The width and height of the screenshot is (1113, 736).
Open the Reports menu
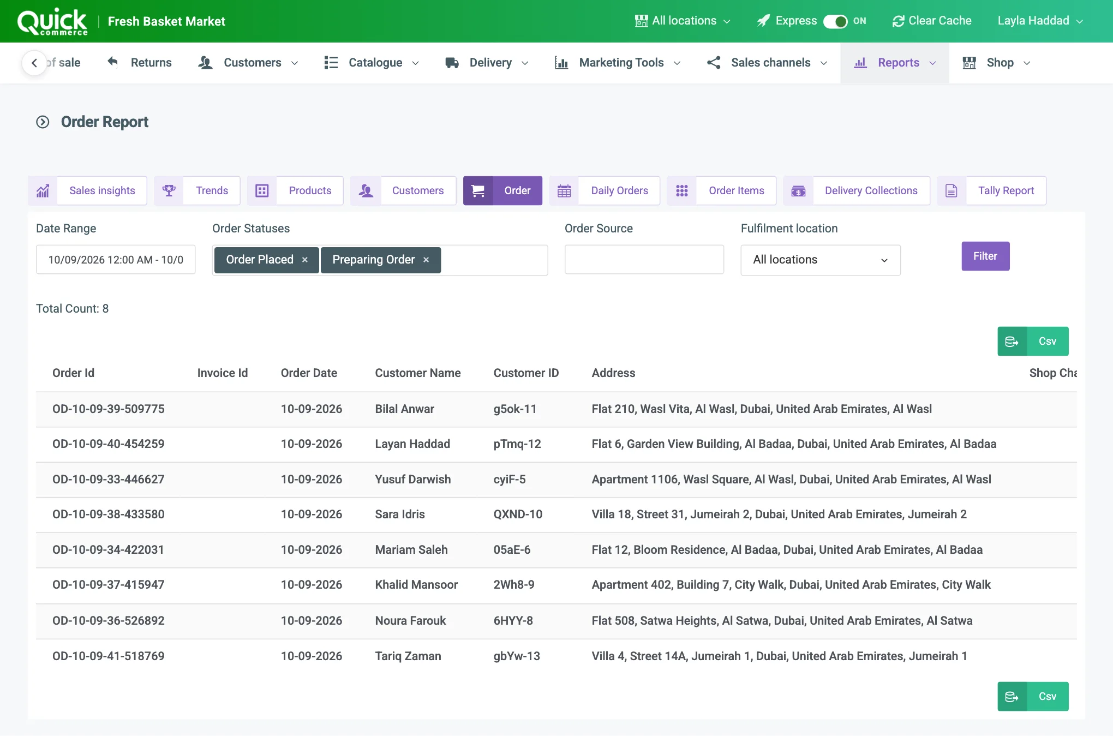(x=895, y=63)
